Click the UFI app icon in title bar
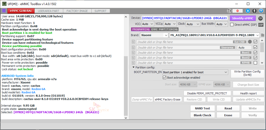This screenshot has height=130, width=266. (4, 4)
